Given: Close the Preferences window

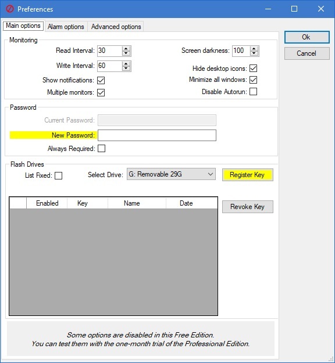Looking at the screenshot, I should pyautogui.click(x=321, y=9).
